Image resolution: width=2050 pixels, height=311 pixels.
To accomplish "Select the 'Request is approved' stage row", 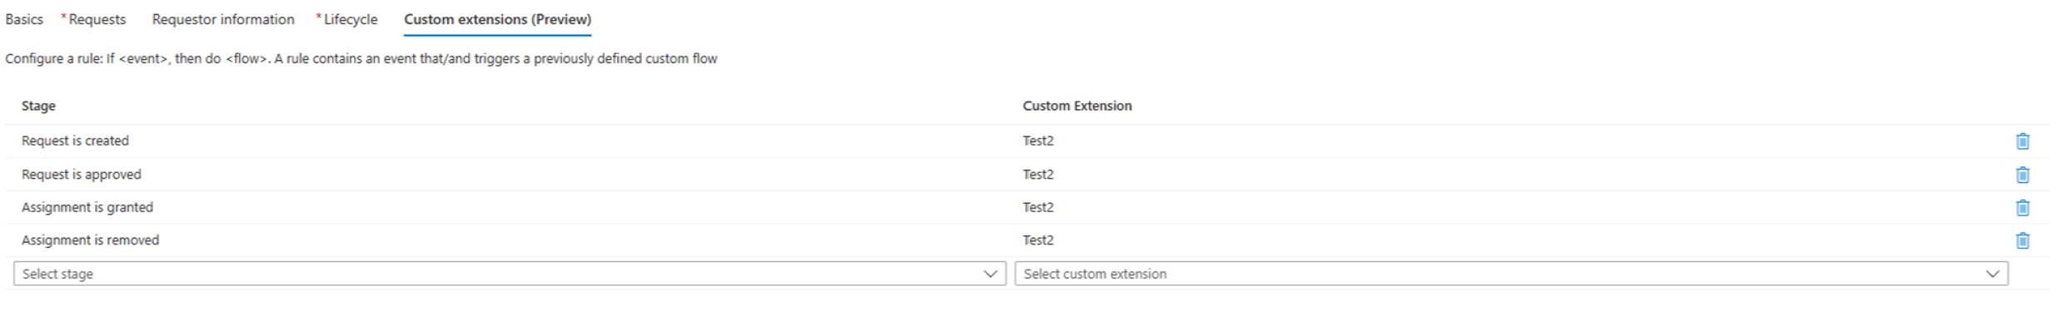I will (1027, 175).
